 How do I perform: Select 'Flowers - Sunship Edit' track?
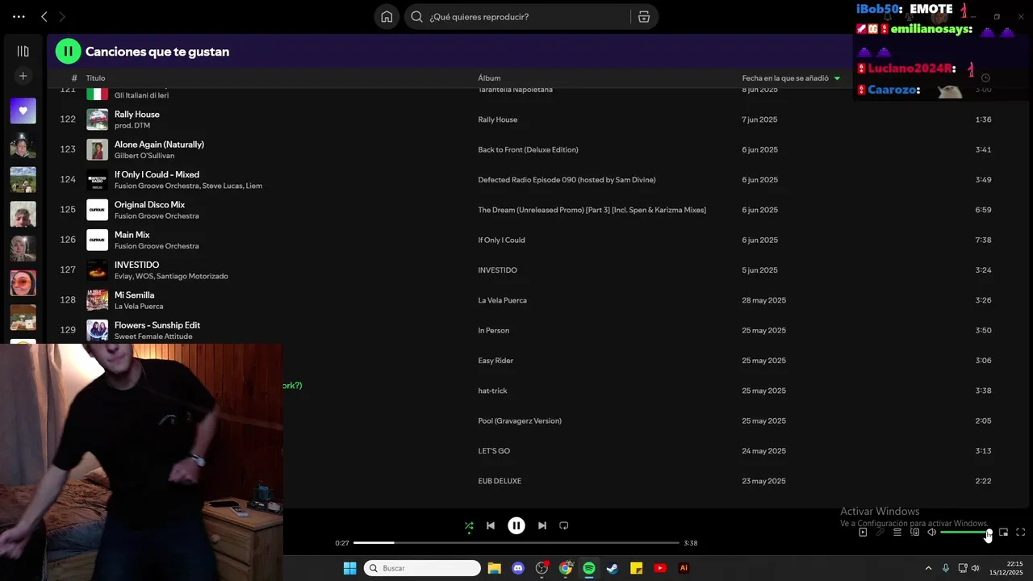(x=157, y=325)
